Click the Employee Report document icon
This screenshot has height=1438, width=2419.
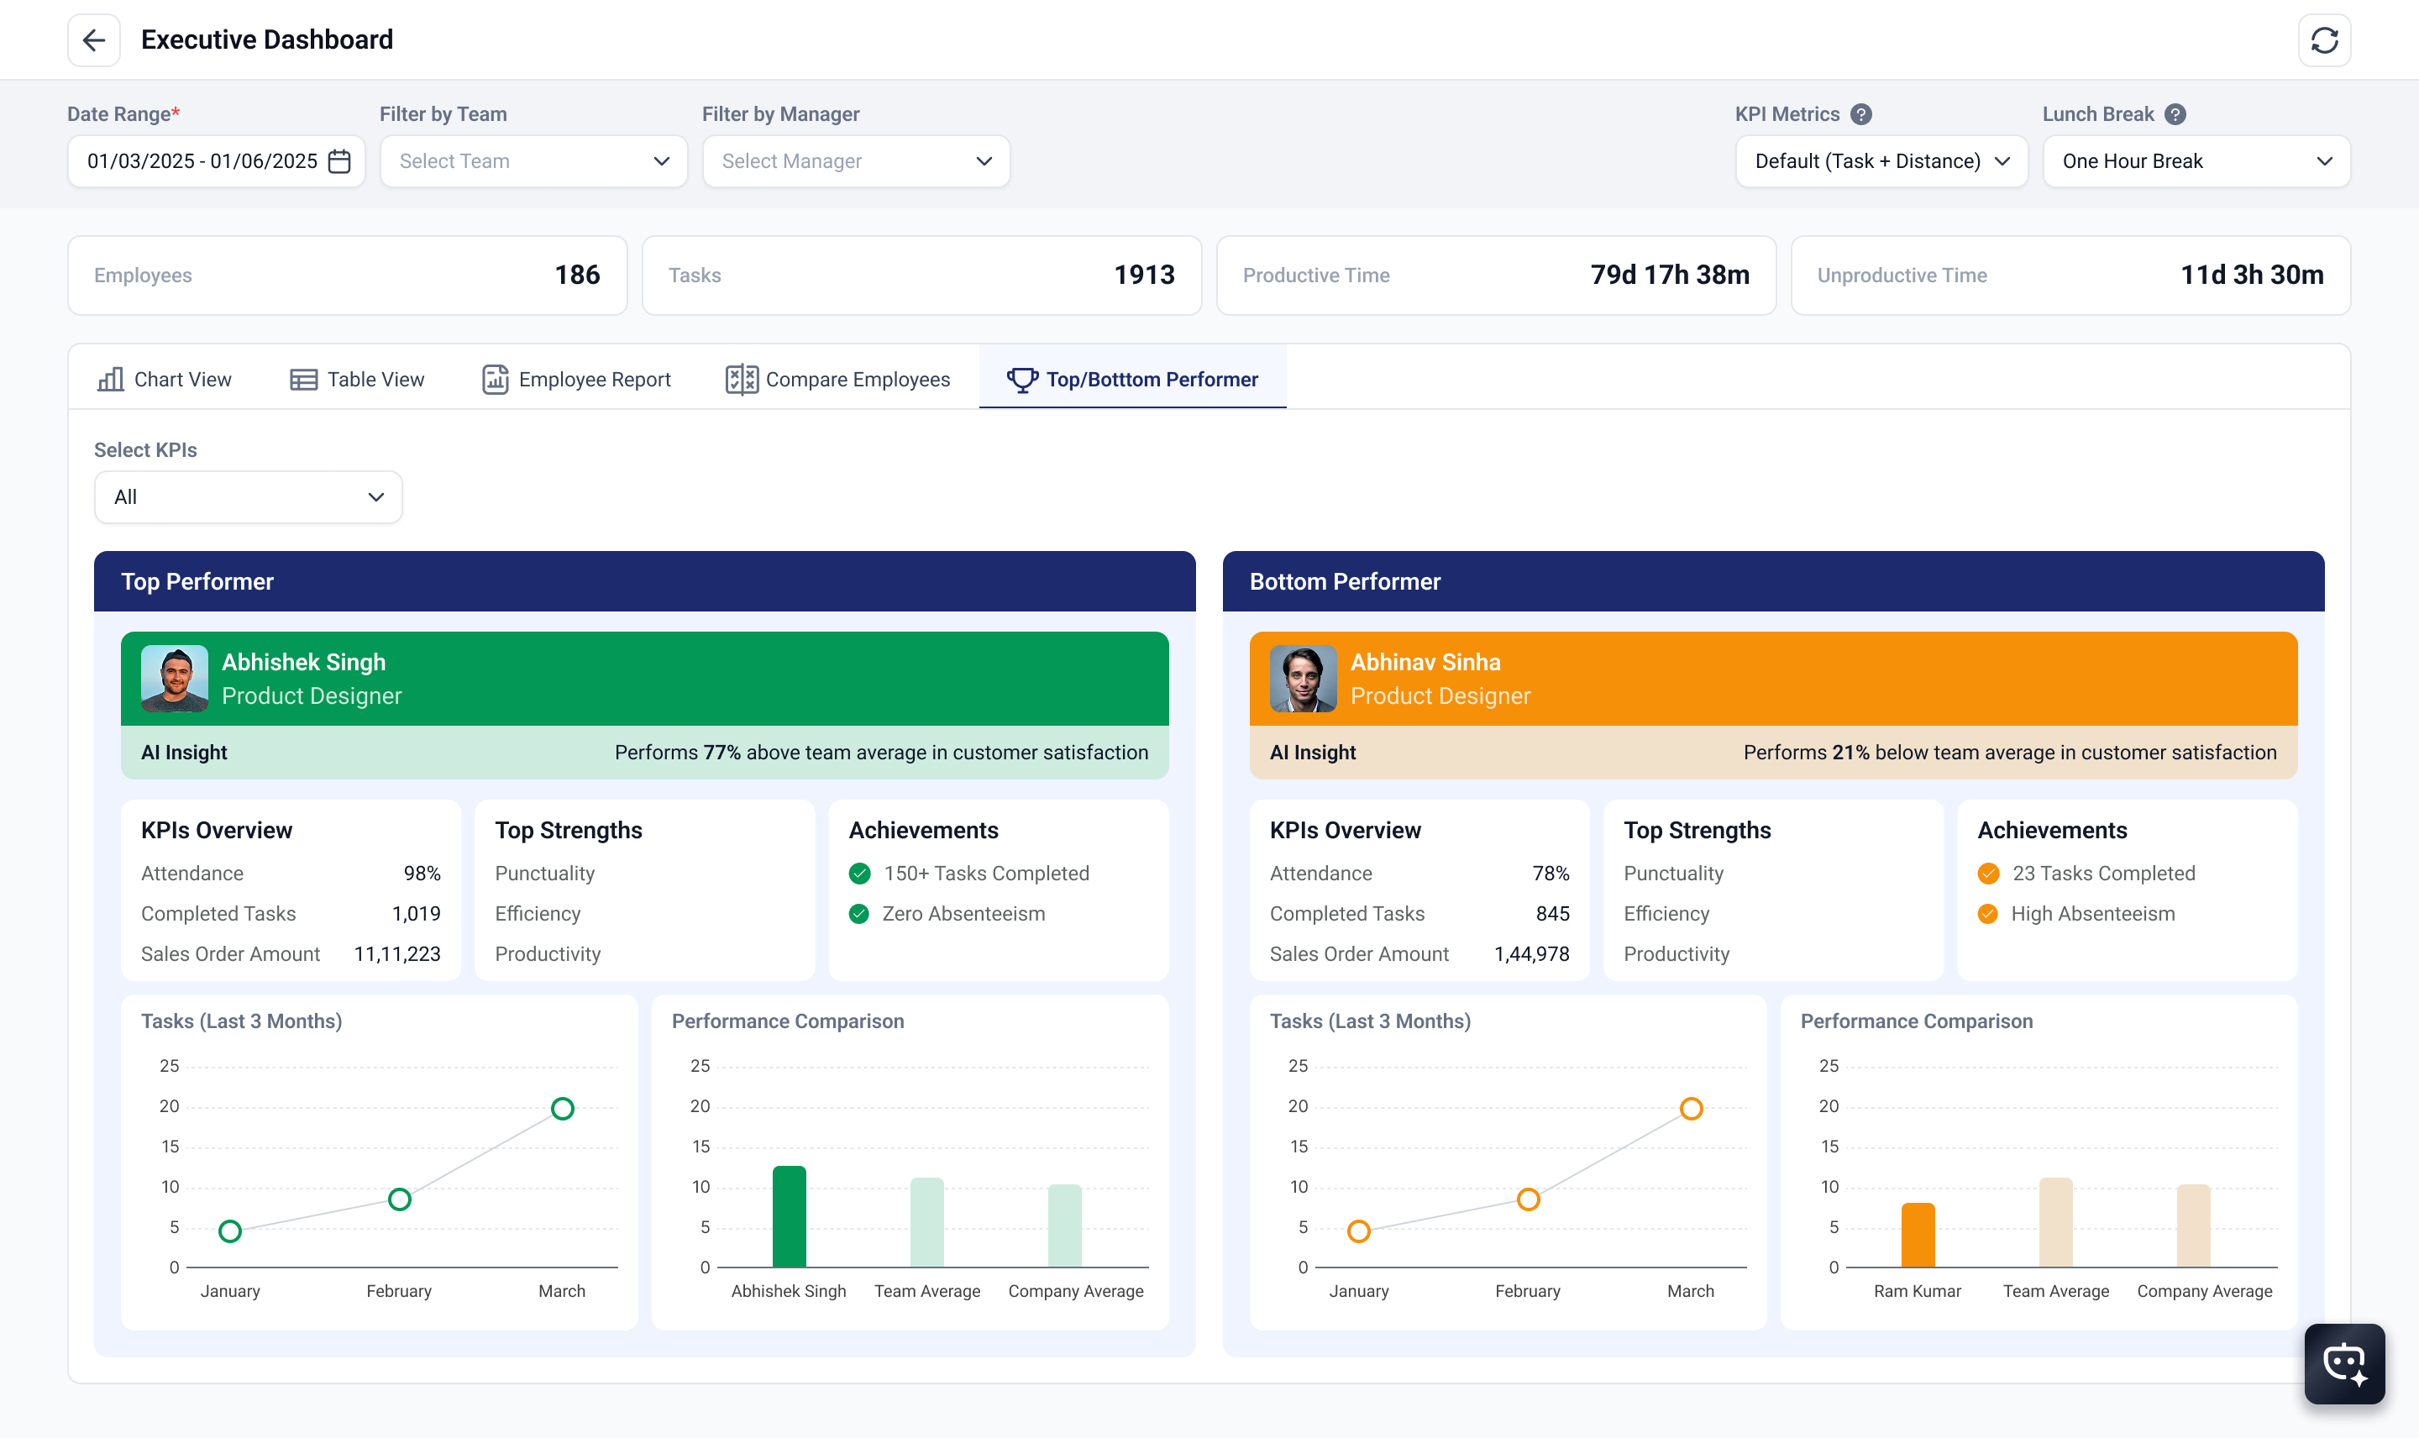click(495, 379)
